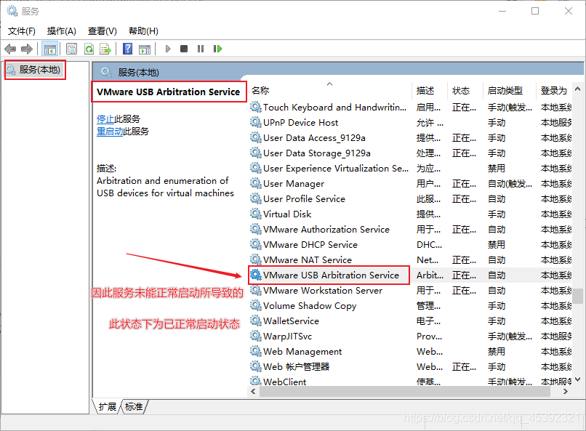Switch to the 扩展 tab

[108, 406]
